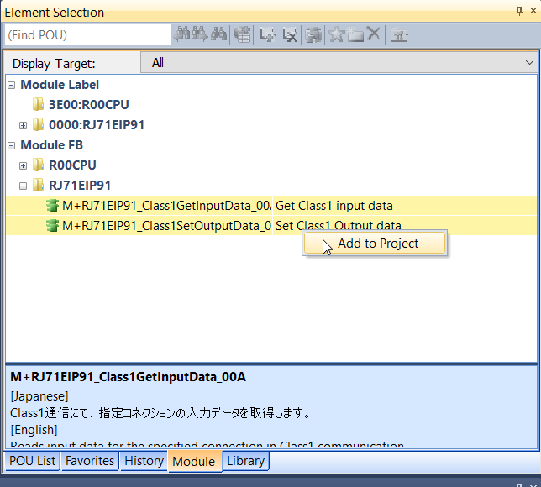Click the green icon of Class1SetOutputData FB
The image size is (541, 487).
(52, 226)
